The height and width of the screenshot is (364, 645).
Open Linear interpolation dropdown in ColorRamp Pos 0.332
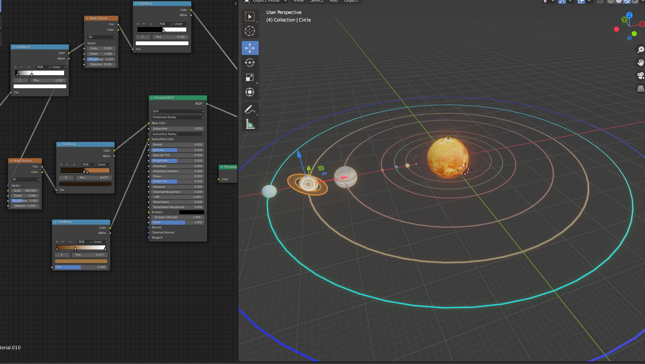click(x=59, y=67)
